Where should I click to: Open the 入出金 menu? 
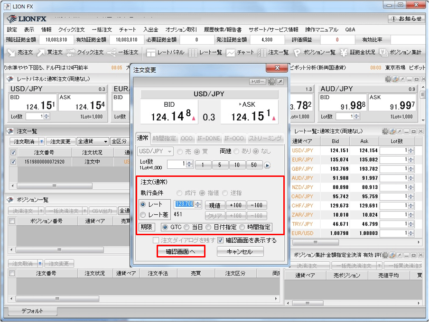pyautogui.click(x=151, y=30)
